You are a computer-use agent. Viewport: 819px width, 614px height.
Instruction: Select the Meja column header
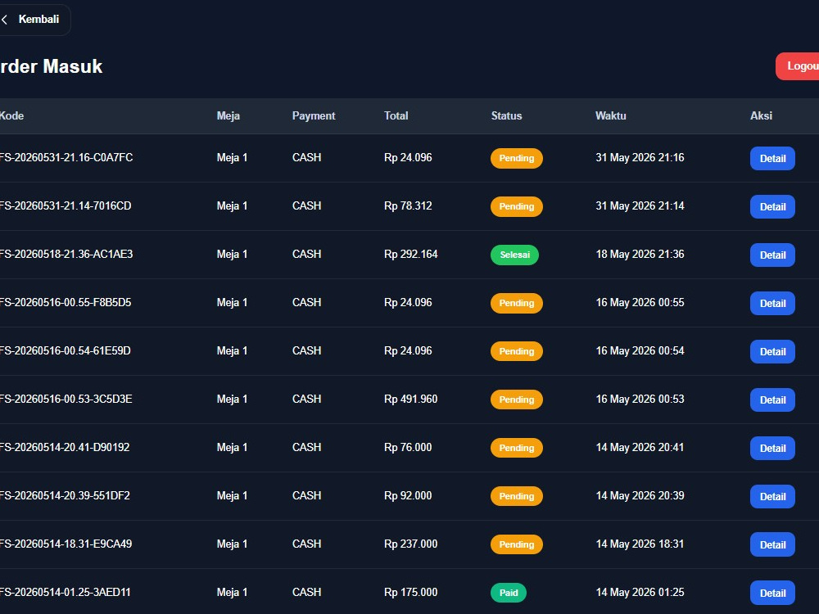coord(229,116)
